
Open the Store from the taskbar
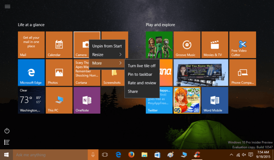pos(158,155)
